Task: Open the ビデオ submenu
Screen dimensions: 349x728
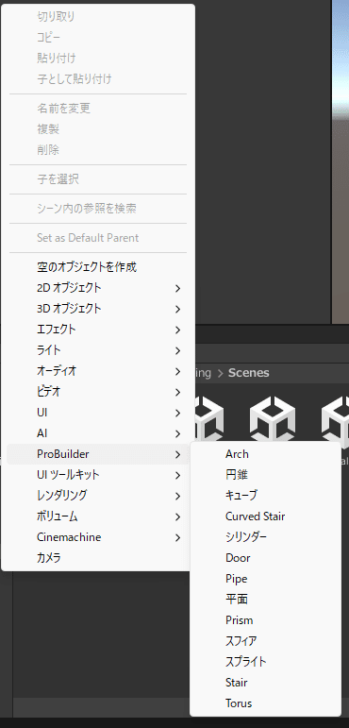Action: point(97,392)
